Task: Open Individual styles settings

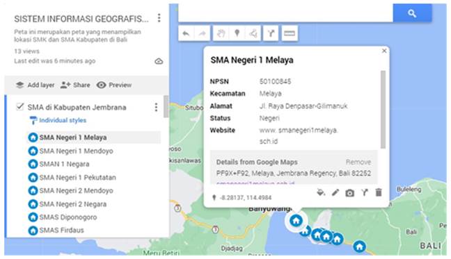Action: pos(63,120)
